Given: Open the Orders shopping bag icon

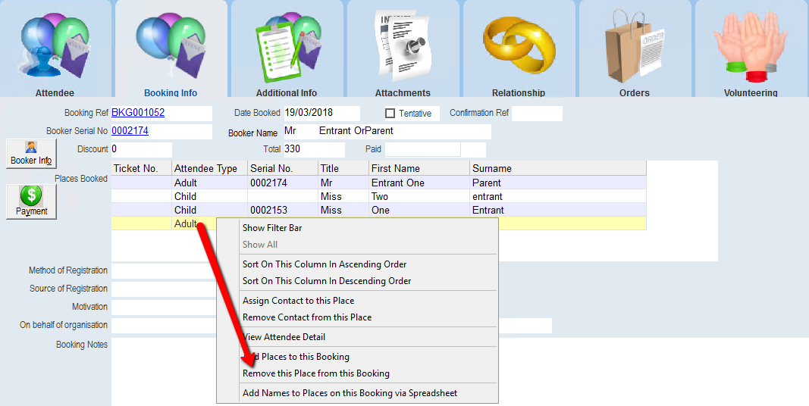Looking at the screenshot, I should [x=634, y=45].
